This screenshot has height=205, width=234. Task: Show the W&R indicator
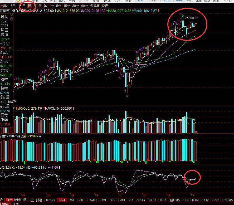click(93, 200)
